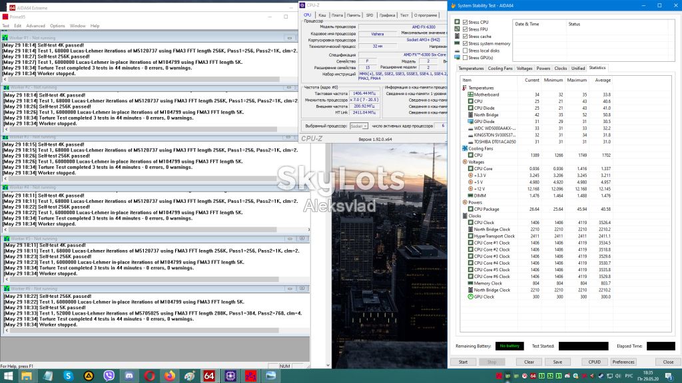Open the Paint palette taskbar icon
Viewport: 682px width, 383px height.
190,376
